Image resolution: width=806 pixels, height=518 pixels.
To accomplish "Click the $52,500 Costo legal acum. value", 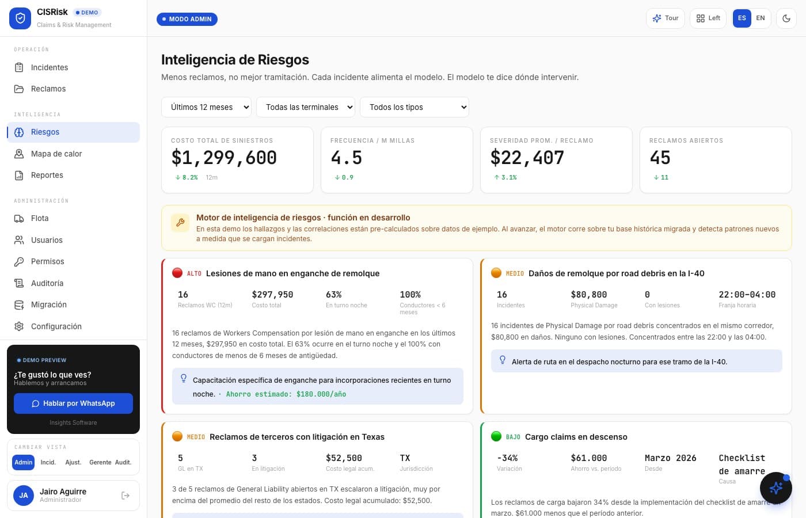I will 344,458.
